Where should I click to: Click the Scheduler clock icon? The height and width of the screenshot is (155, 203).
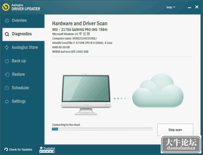point(7,88)
